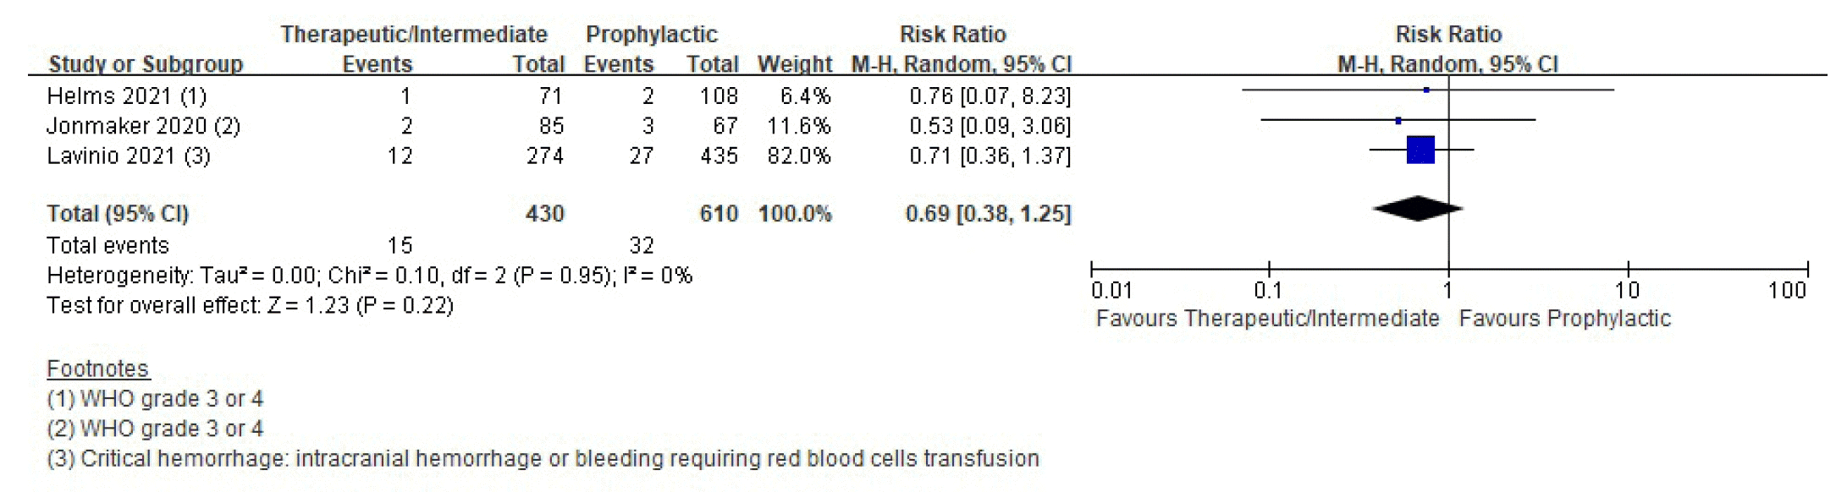Select the Total (95% CI) row label
Viewport: 1836px width, 492px height.
tap(118, 214)
